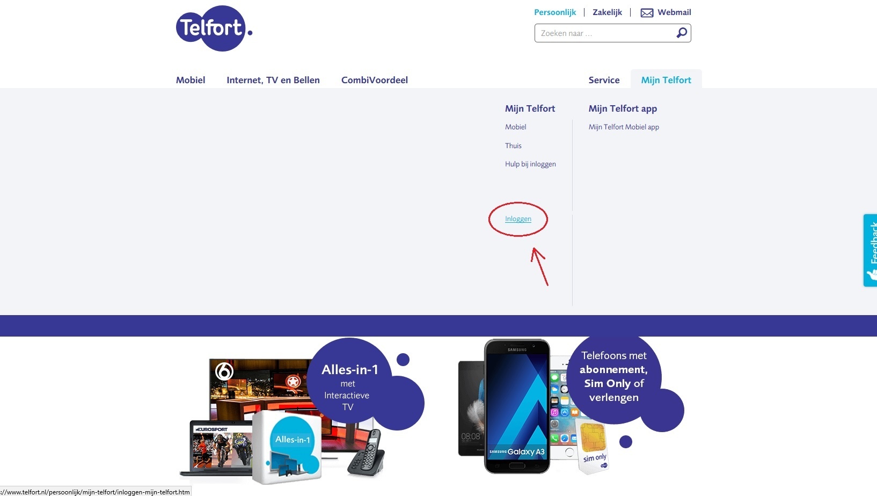Open the Mijn Telfort Mobiel app link

pyautogui.click(x=624, y=127)
